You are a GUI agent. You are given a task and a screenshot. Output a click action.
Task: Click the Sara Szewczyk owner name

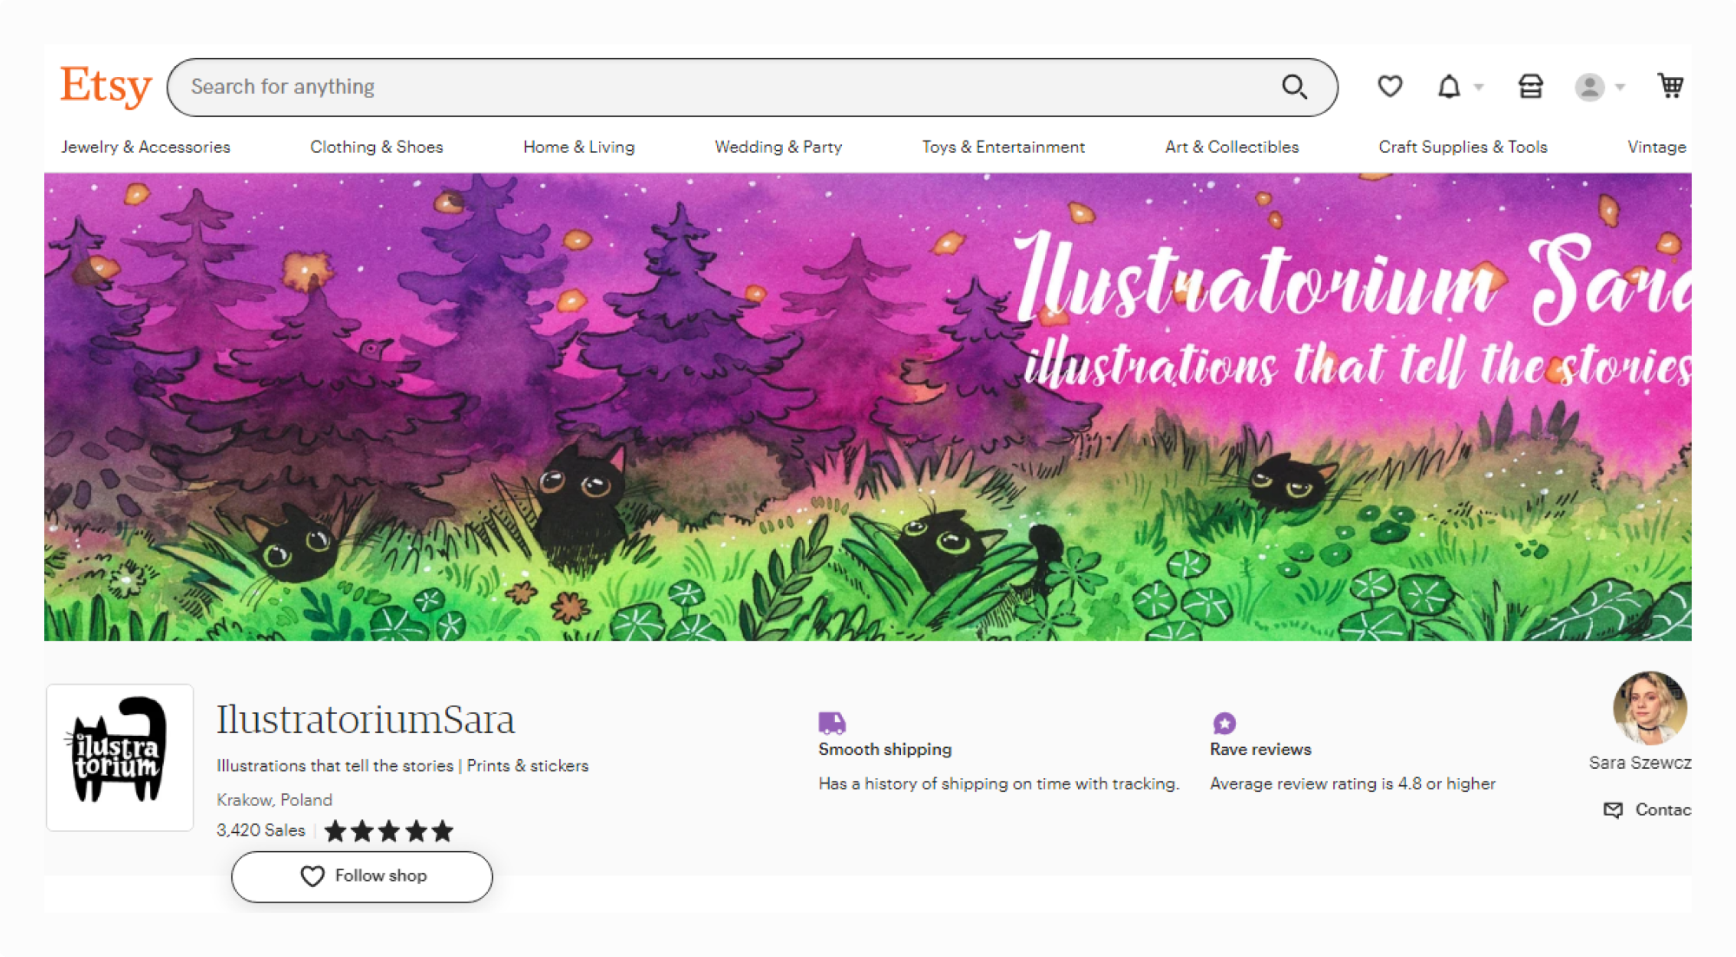1641,763
